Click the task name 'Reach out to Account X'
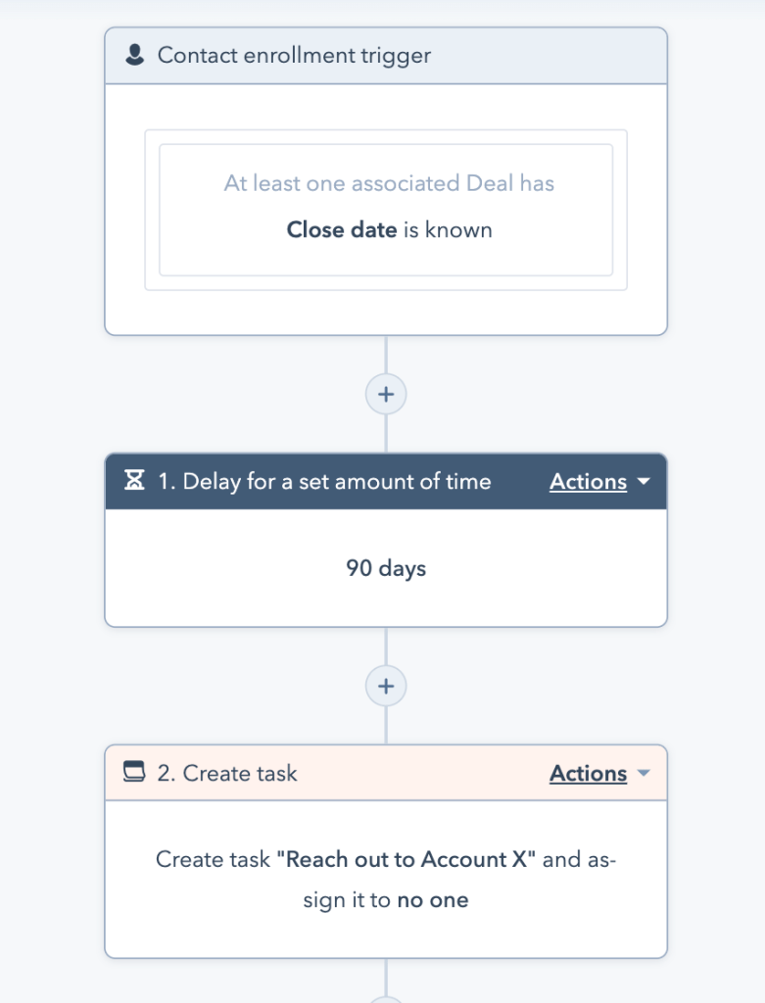The width and height of the screenshot is (765, 1003). [406, 859]
